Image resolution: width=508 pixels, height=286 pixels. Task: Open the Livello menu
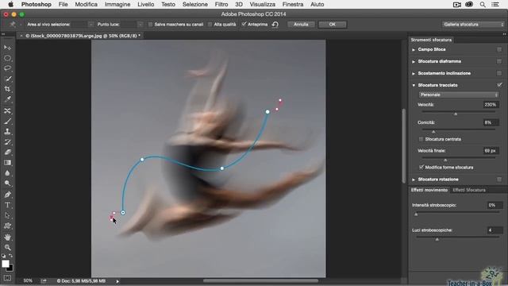coord(146,5)
